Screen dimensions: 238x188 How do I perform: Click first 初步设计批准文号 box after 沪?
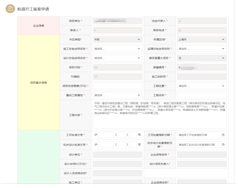click(106, 145)
